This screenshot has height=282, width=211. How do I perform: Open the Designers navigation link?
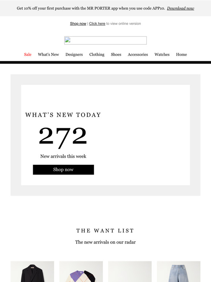pos(74,55)
